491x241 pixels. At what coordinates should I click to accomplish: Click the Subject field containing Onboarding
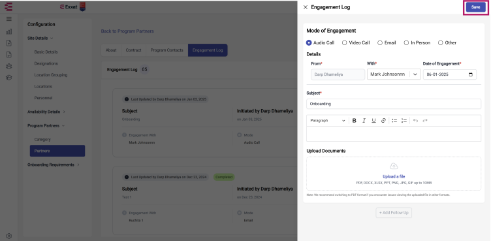[394, 104]
